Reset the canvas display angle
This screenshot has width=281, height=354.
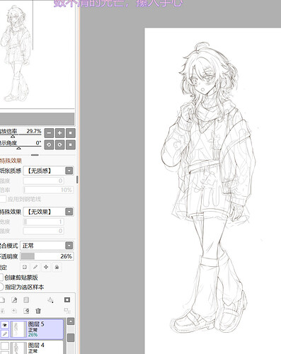[x=71, y=144]
